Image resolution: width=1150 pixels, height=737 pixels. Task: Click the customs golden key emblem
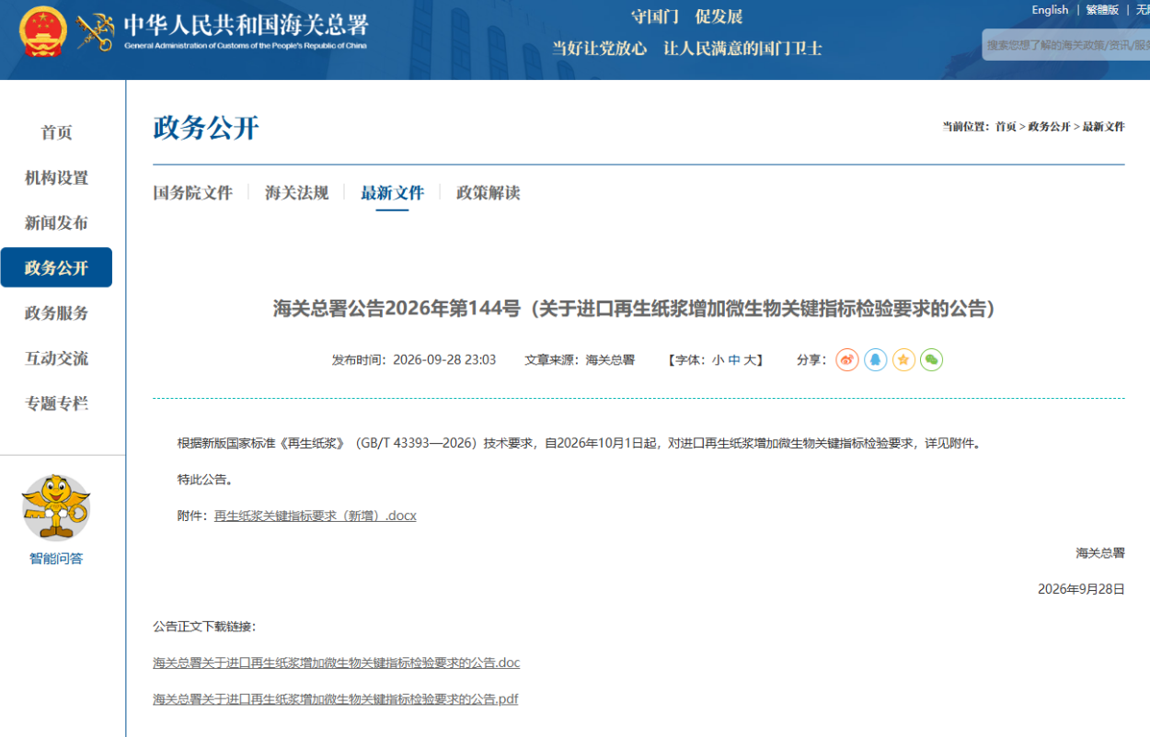[x=96, y=32]
